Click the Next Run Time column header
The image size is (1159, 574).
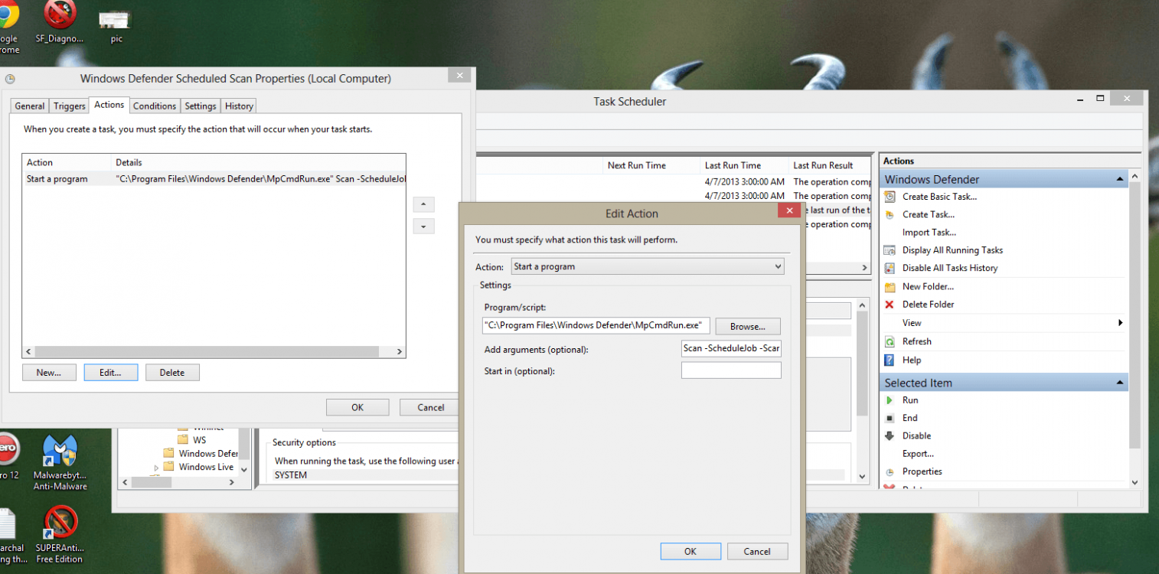652,165
